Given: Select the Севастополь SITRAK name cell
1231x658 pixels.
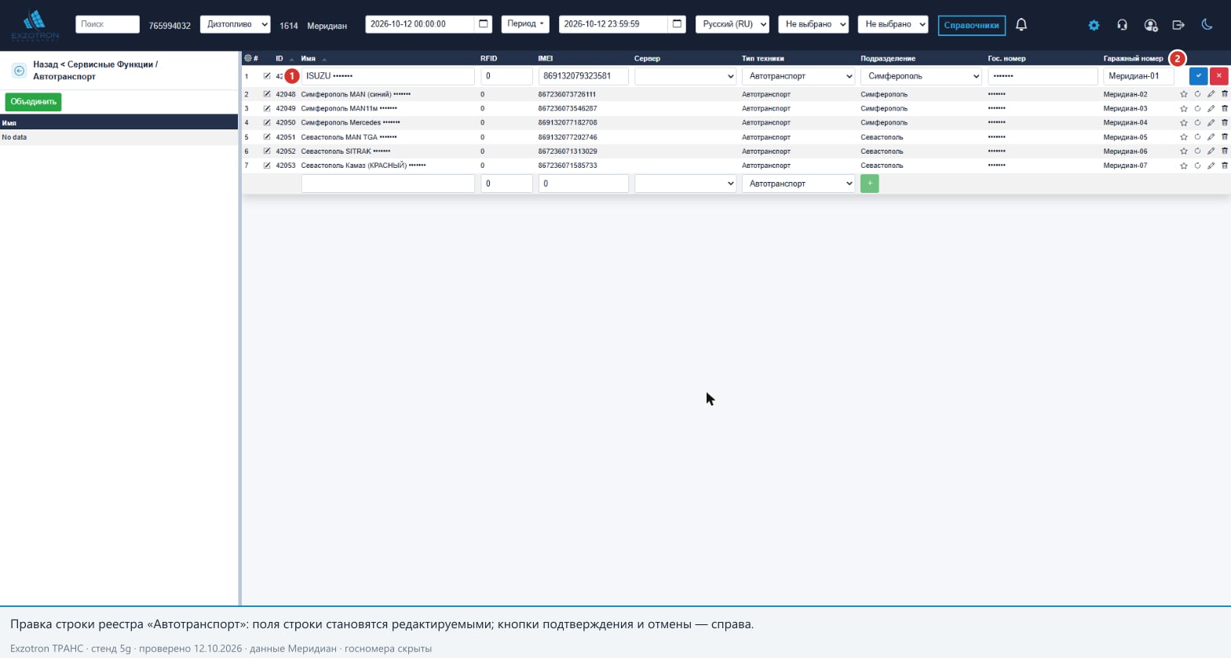Looking at the screenshot, I should click(345, 151).
